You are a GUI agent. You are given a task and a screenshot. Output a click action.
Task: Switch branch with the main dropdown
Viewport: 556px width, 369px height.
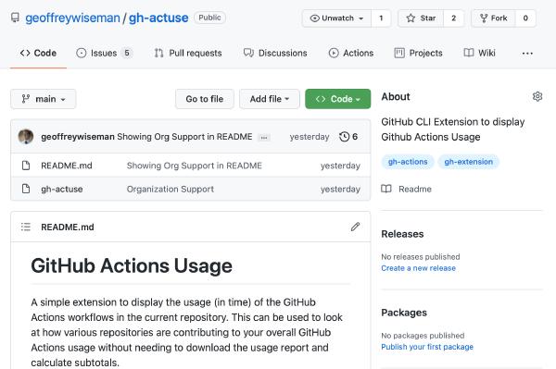click(x=44, y=99)
